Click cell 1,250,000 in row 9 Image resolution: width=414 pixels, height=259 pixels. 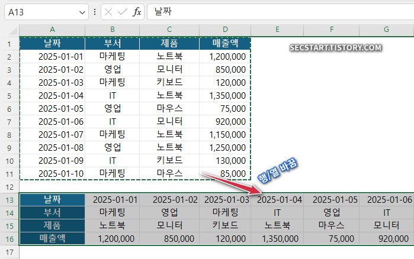[225, 148]
